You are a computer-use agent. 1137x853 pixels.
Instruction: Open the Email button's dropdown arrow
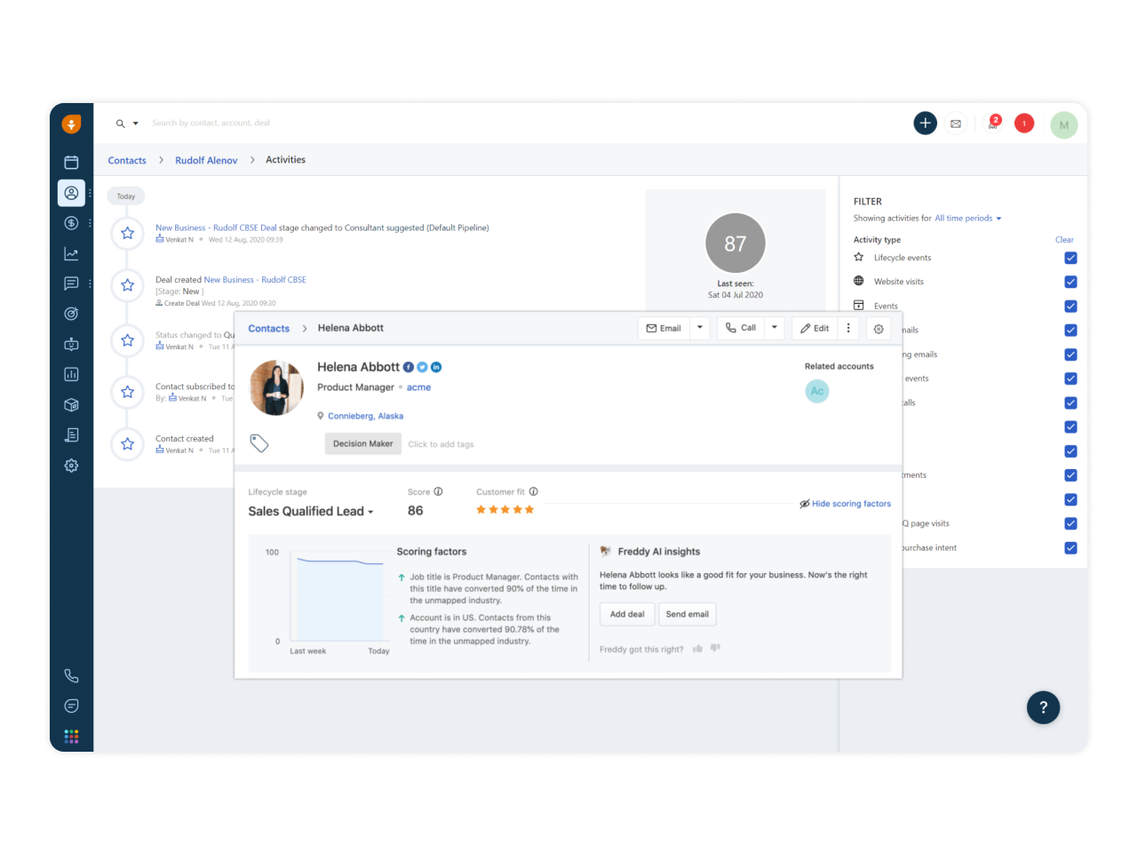699,328
